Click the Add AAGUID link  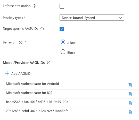coord(21,74)
